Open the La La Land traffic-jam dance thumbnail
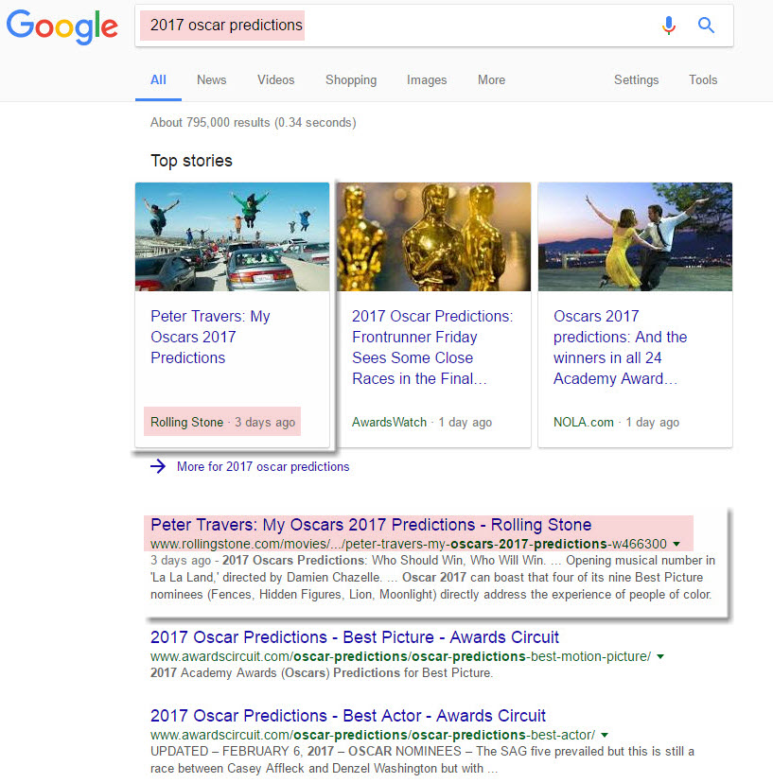This screenshot has width=773, height=783. tap(233, 236)
